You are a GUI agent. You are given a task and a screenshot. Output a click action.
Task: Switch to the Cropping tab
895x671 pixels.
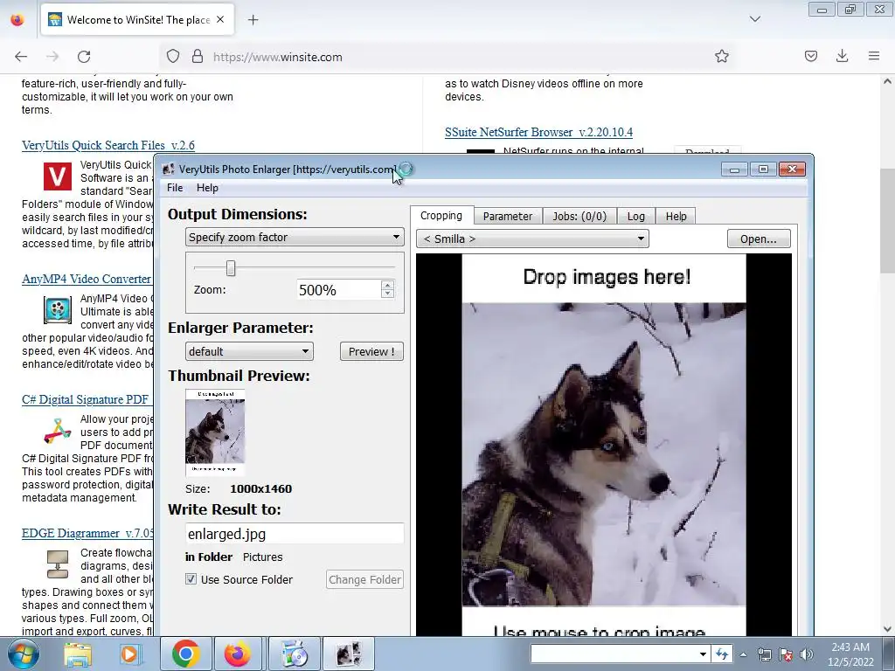(x=441, y=216)
